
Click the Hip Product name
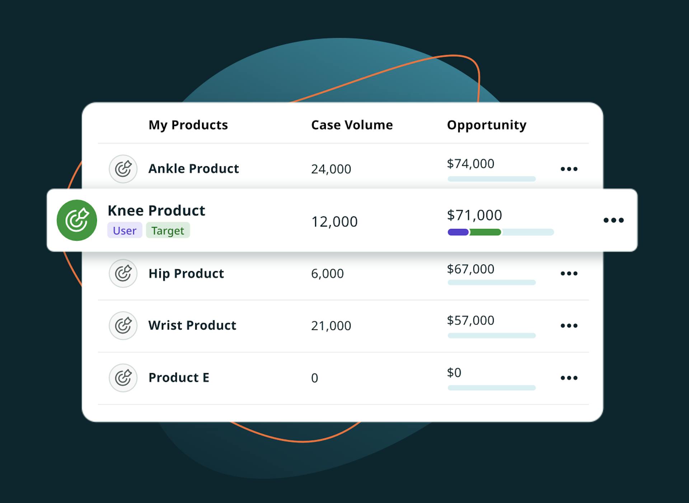tap(186, 274)
